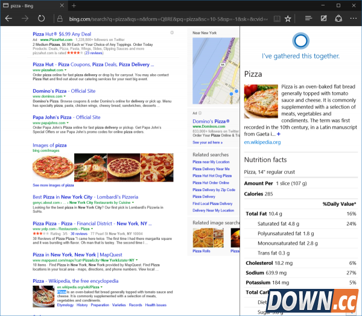
Task: Open a new tab with plus button
Action: 74,5
